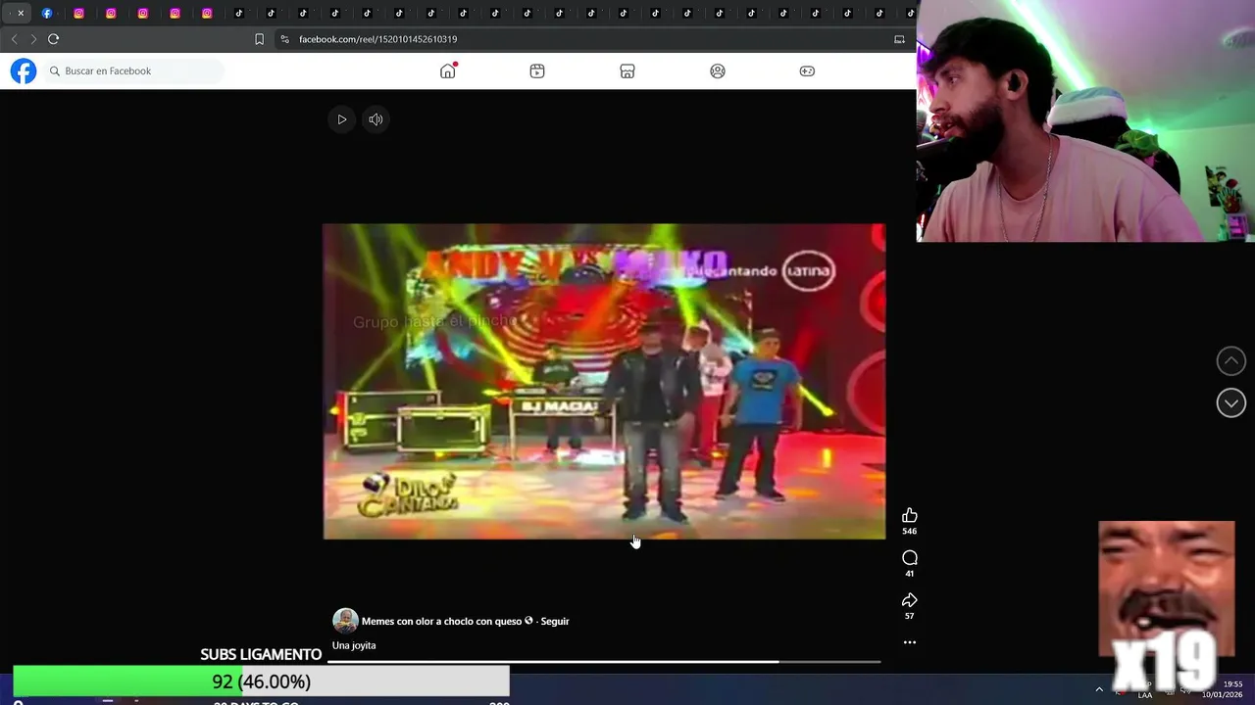The image size is (1255, 705).
Task: Switch to the Facebook-icon browser tab
Action: click(x=46, y=13)
